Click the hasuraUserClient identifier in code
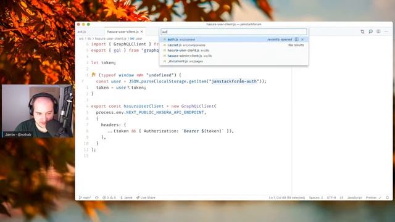395x222 pixels. (144, 106)
